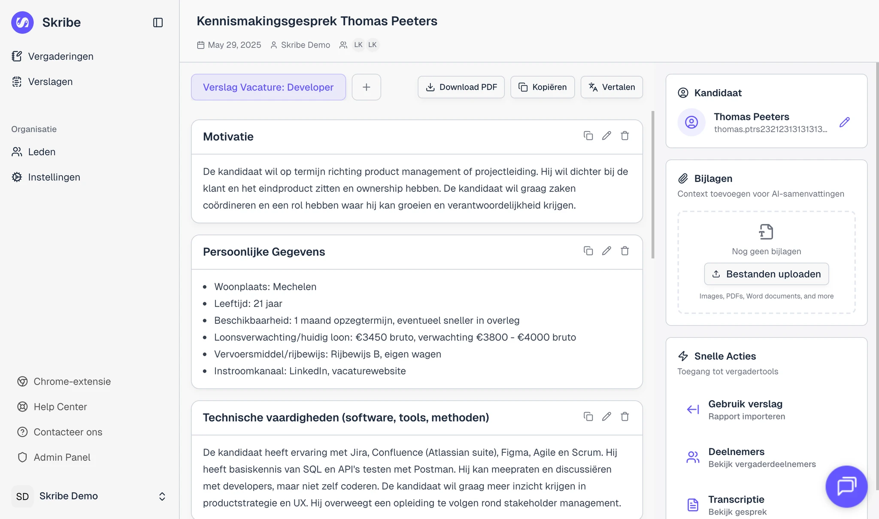The height and width of the screenshot is (519, 879).
Task: Delete the Technische vaardigheden section
Action: pyautogui.click(x=625, y=416)
